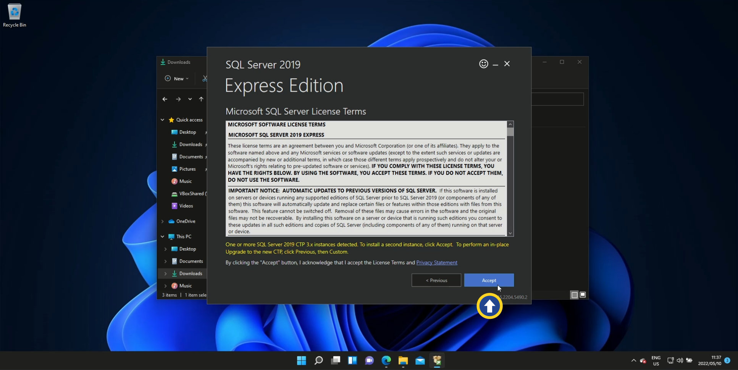Select Pictures under Quick access

click(x=187, y=169)
